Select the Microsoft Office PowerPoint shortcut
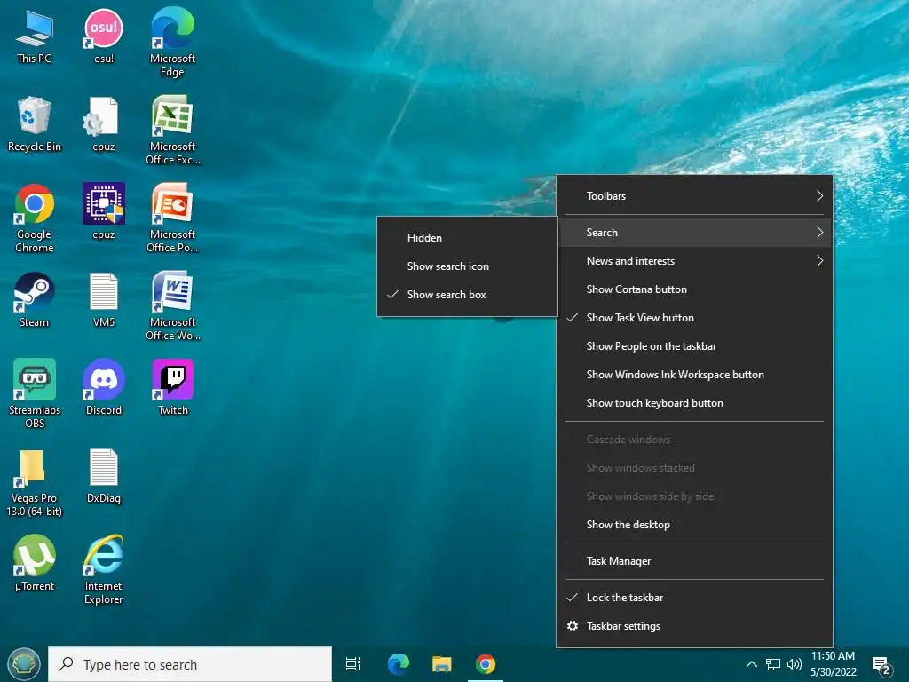The width and height of the screenshot is (909, 682). (173, 218)
